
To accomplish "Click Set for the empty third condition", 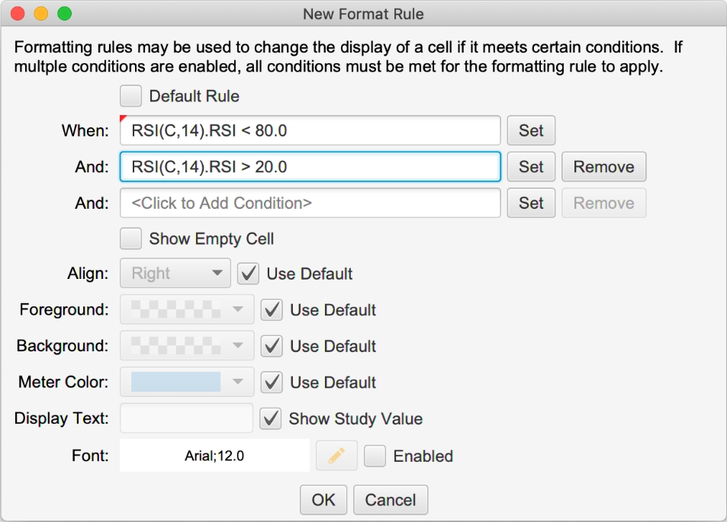I will (531, 203).
